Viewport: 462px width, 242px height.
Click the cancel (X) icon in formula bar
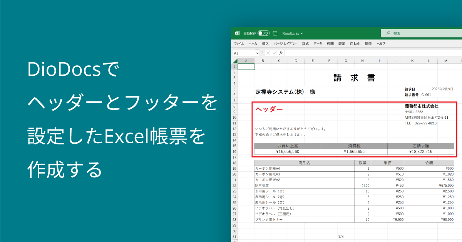coord(268,53)
